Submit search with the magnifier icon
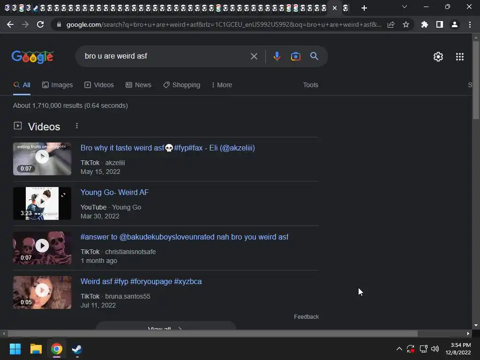 pyautogui.click(x=314, y=56)
